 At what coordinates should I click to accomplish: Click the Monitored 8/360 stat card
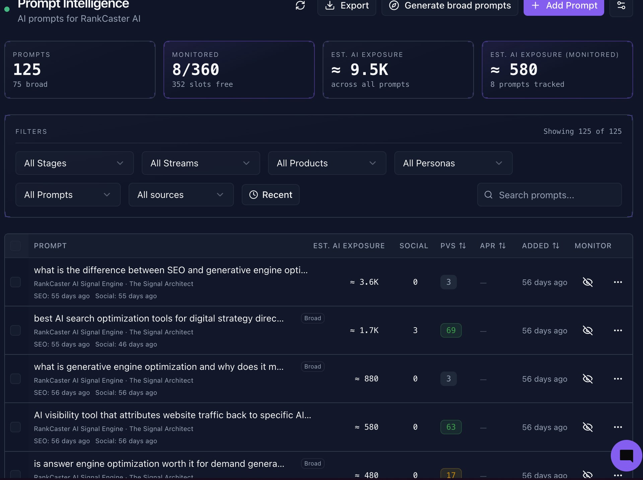coord(239,70)
